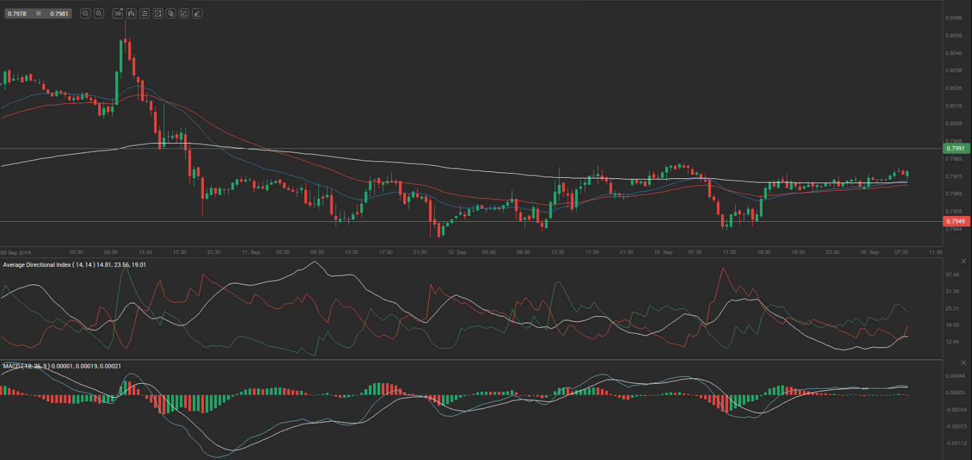Select the edit drawing pencil icon
972x460 pixels.
[184, 13]
